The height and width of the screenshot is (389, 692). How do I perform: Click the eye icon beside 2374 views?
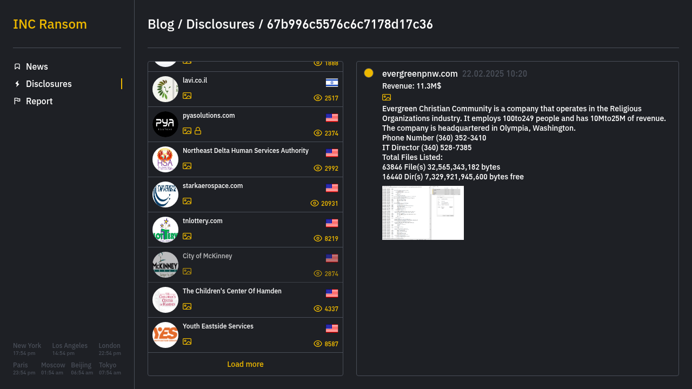(x=318, y=133)
